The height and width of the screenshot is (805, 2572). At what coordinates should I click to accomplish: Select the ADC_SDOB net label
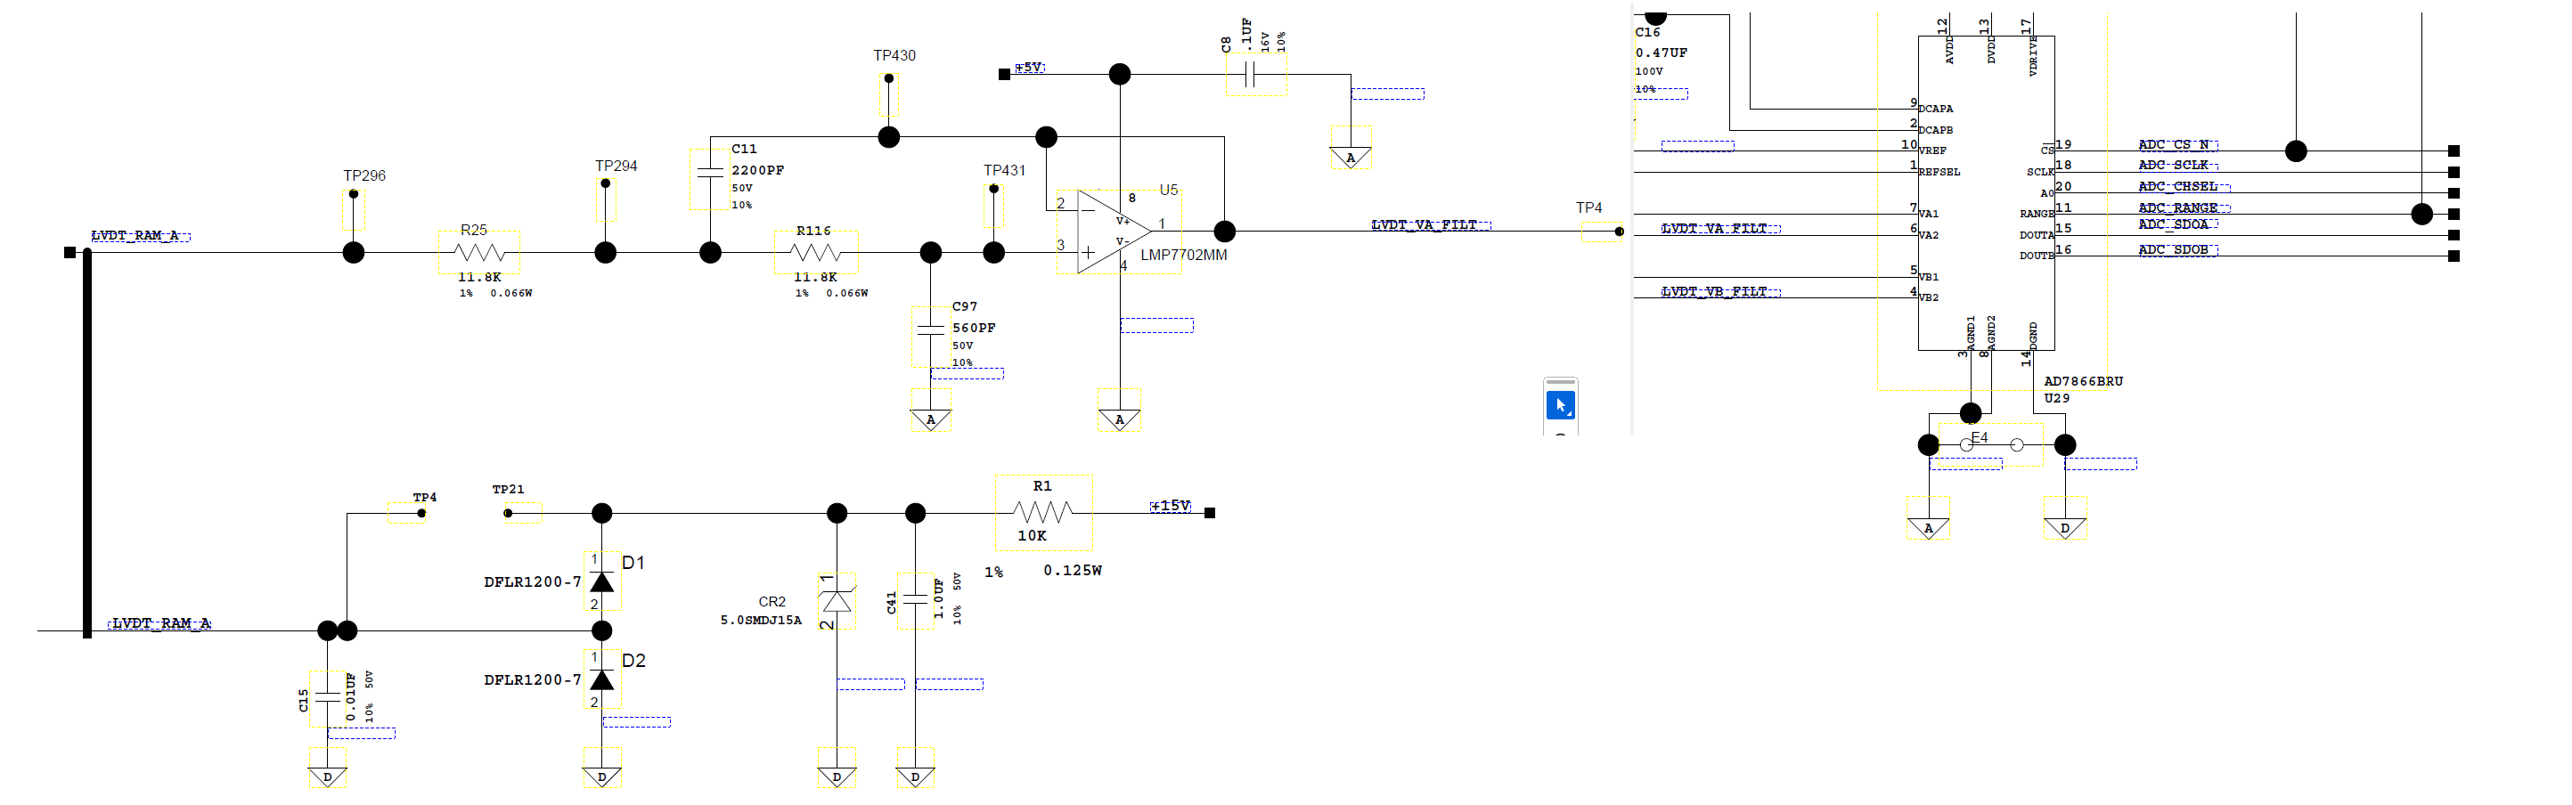tap(2176, 249)
